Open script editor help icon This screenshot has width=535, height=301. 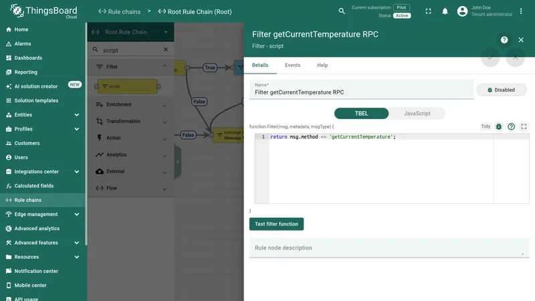click(x=511, y=126)
